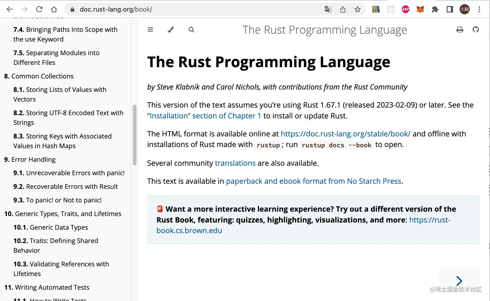Open section 9.1 Unrecoverable Errors with panic!
This screenshot has width=490, height=301.
(x=69, y=173)
